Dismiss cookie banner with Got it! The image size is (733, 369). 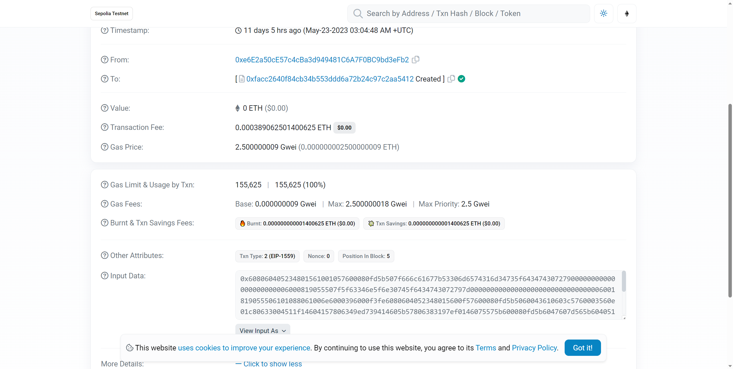582,348
